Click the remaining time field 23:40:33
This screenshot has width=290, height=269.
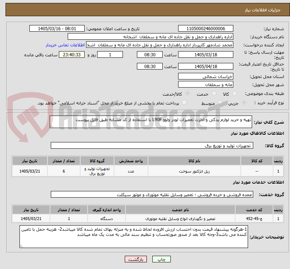tap(72, 55)
